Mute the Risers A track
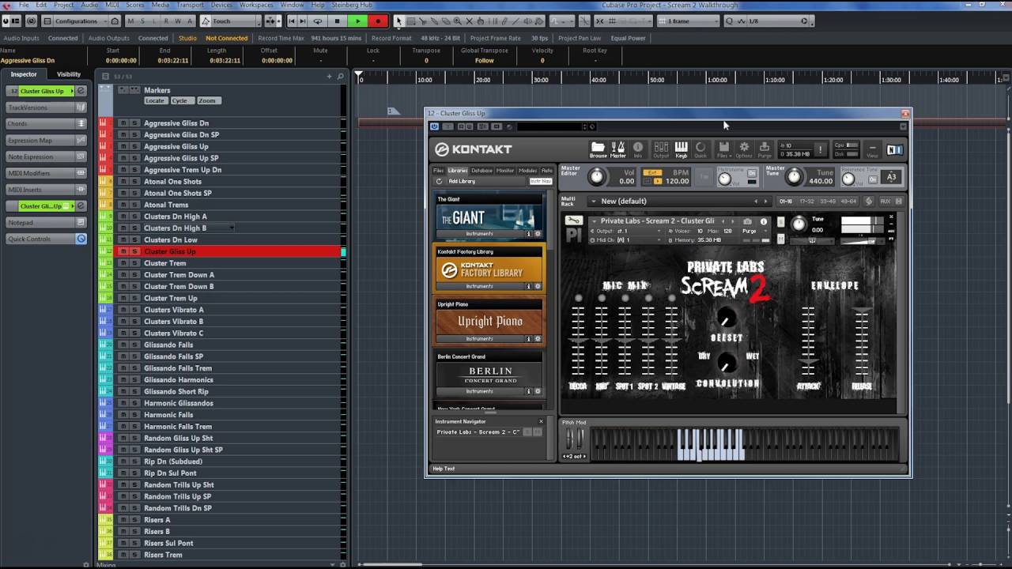The height and width of the screenshot is (569, 1012). (x=123, y=520)
